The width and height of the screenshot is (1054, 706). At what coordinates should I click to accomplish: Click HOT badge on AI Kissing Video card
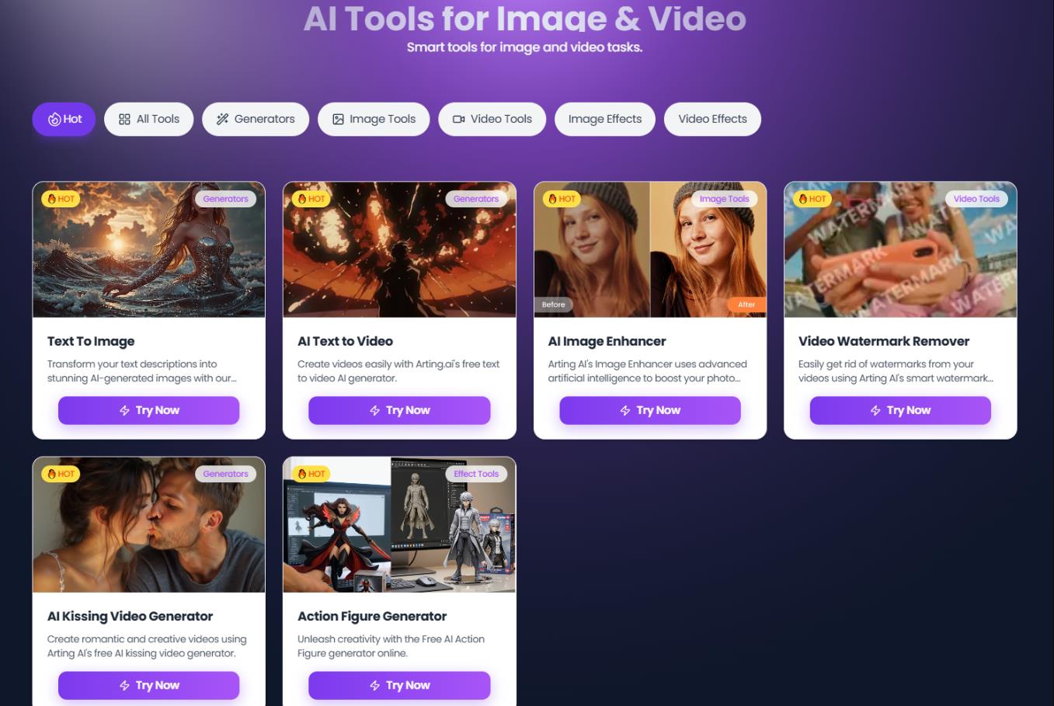(61, 474)
